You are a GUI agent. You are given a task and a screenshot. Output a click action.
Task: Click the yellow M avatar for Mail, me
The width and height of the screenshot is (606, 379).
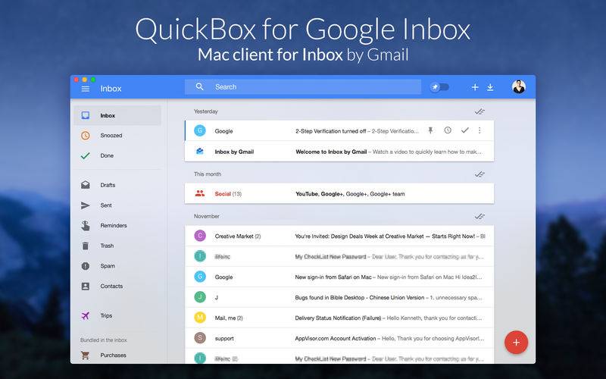[x=200, y=318]
